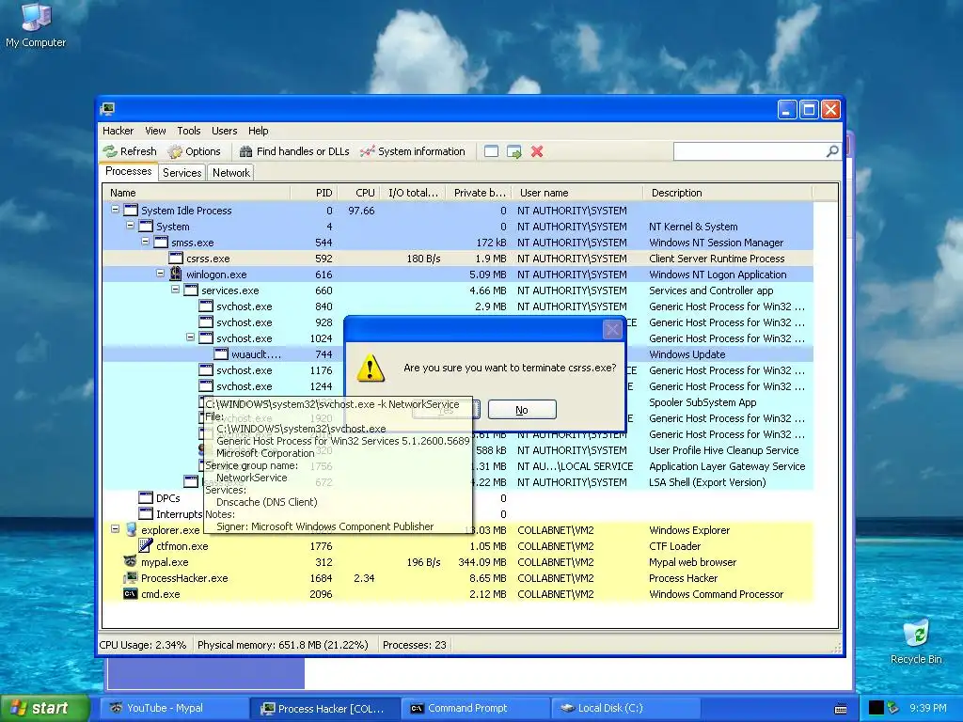This screenshot has width=963, height=722.
Task: Switch to YouTube - Mypal taskbar button
Action: [173, 708]
